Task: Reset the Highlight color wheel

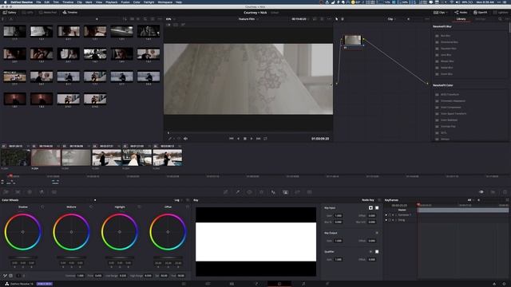Action: coord(139,207)
